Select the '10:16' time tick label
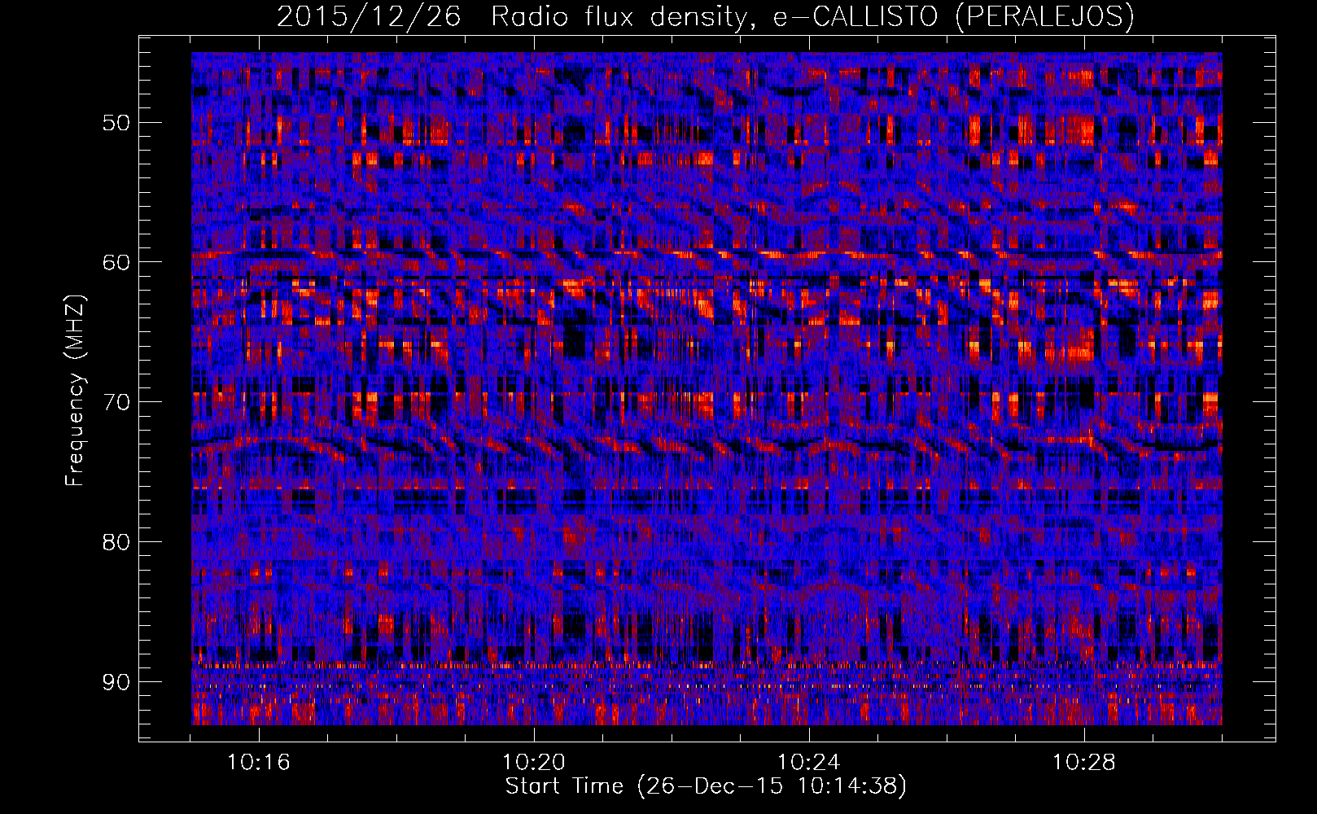This screenshot has width=1317, height=814. [x=259, y=763]
